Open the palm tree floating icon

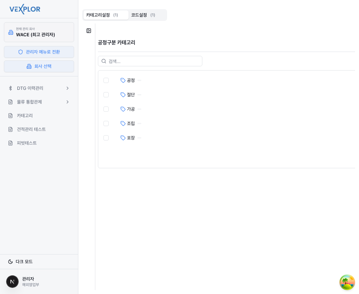[347, 282]
